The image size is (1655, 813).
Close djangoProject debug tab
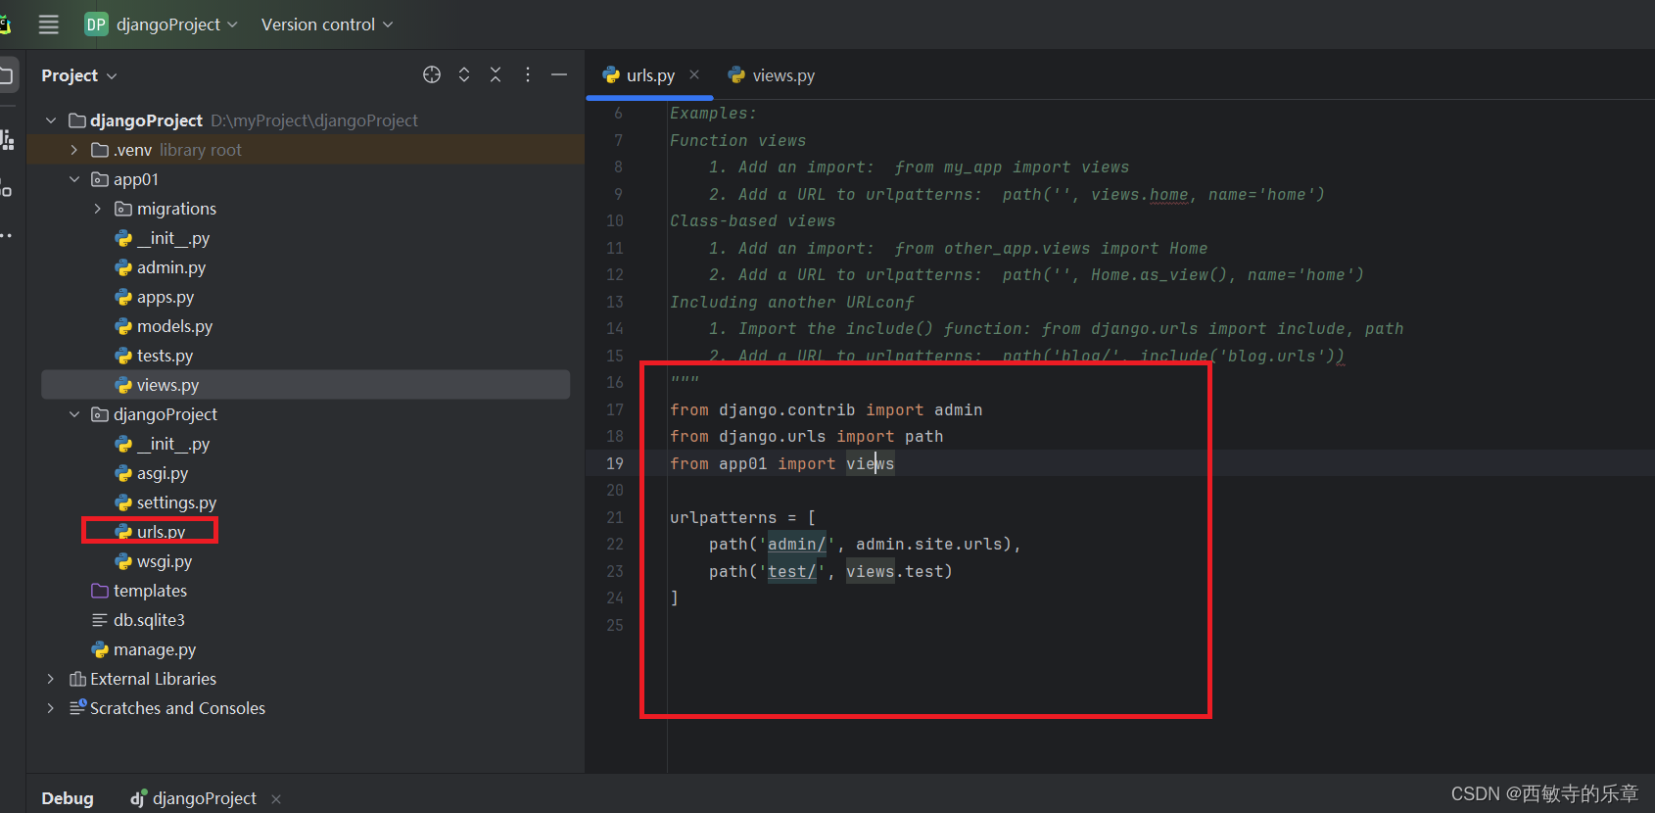pyautogui.click(x=276, y=799)
